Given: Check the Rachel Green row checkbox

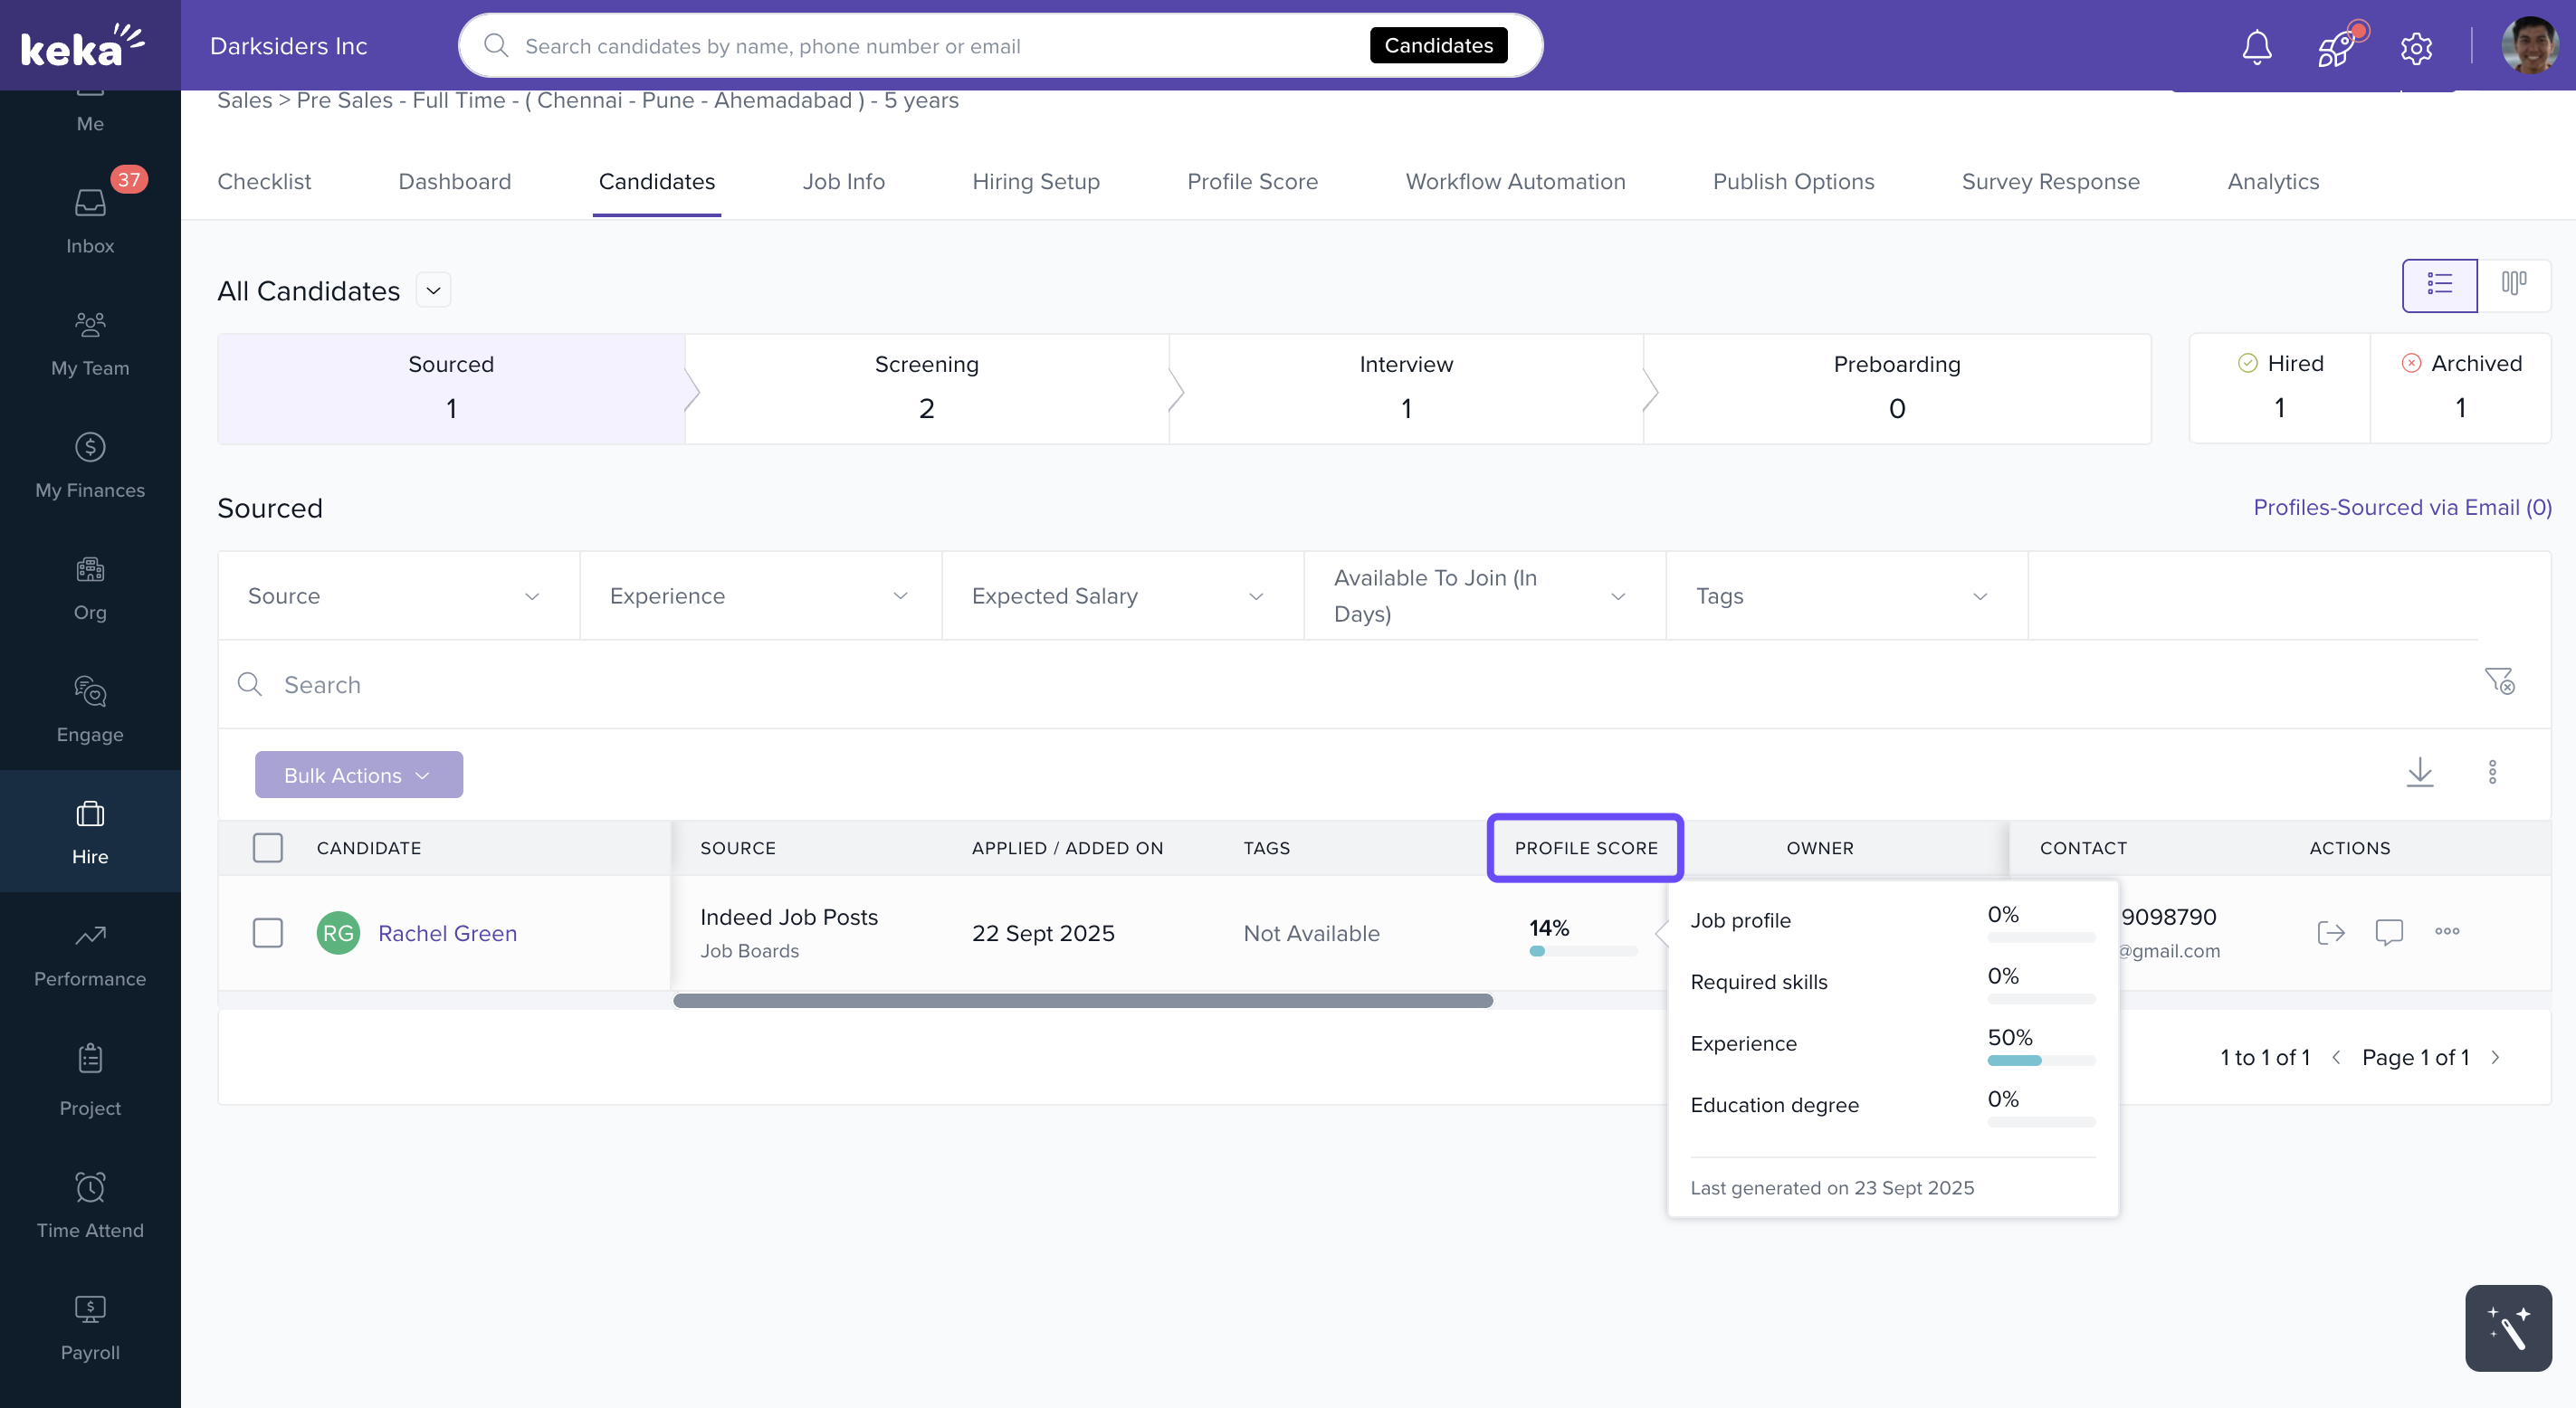Looking at the screenshot, I should click(x=267, y=932).
